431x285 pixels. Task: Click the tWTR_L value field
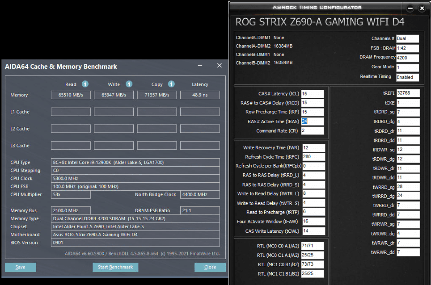click(313, 193)
